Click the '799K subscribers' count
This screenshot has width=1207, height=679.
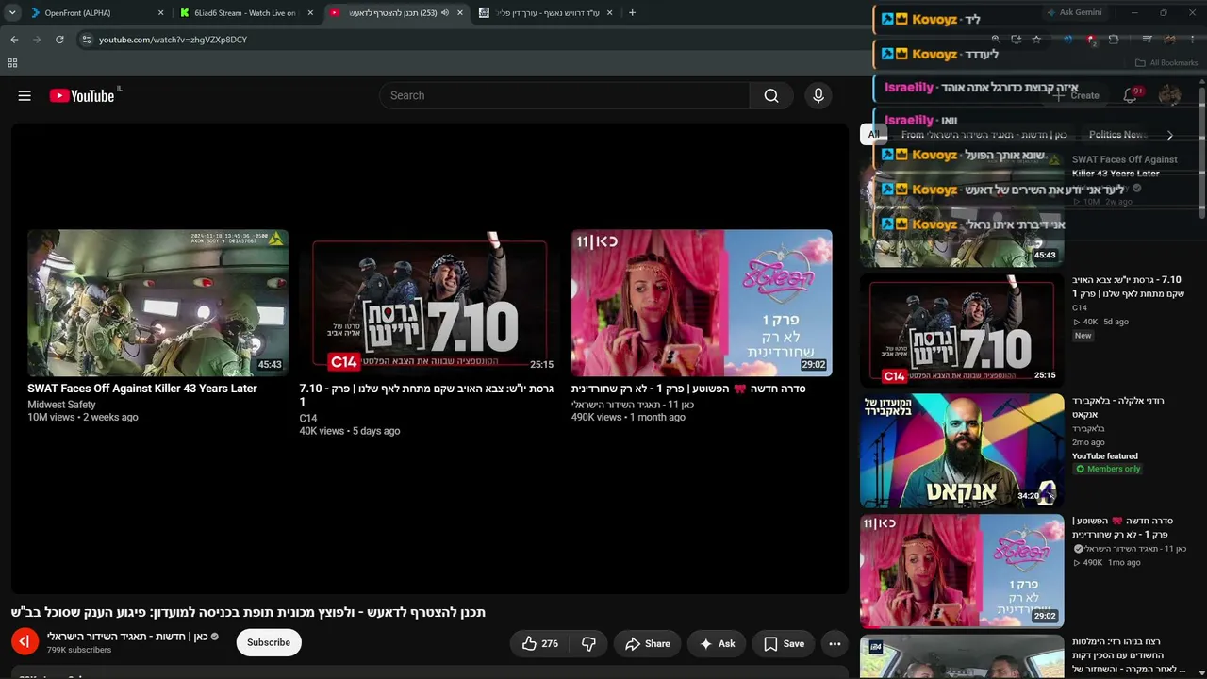(x=79, y=650)
